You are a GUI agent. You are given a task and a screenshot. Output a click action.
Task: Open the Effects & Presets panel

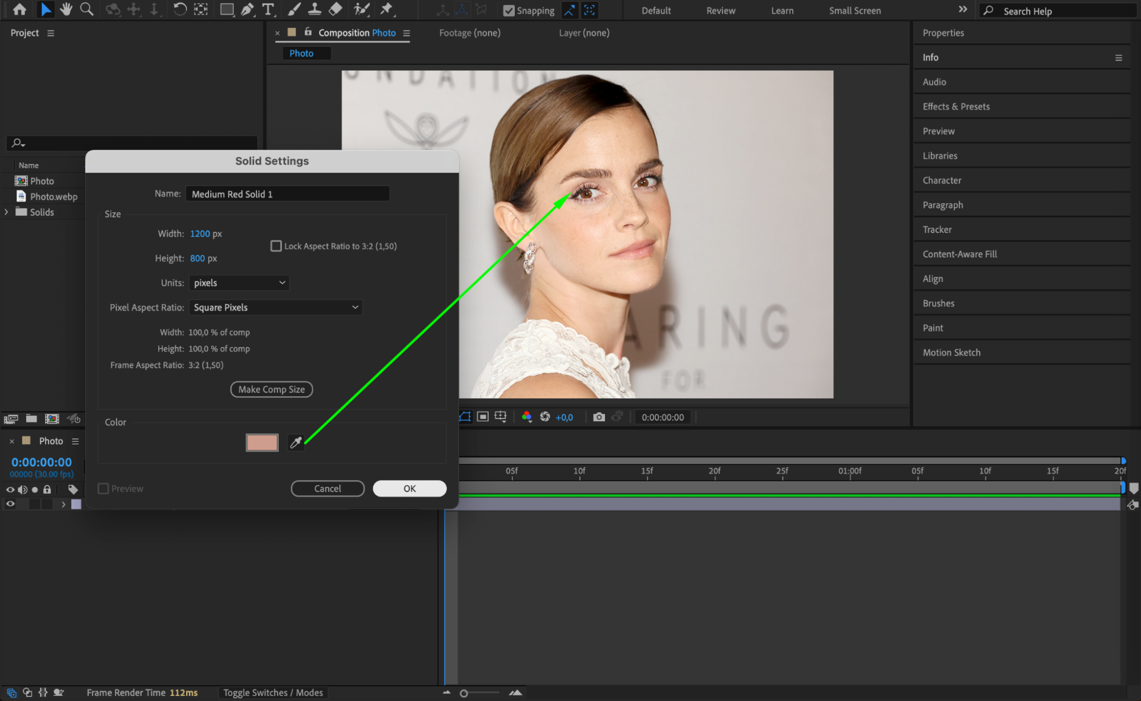[956, 106]
